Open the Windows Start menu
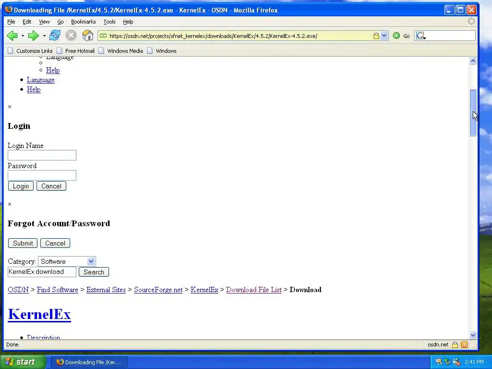The image size is (492, 369). point(23,362)
